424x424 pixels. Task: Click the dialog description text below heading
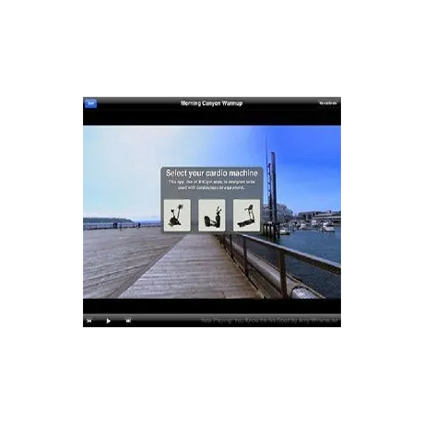(212, 184)
